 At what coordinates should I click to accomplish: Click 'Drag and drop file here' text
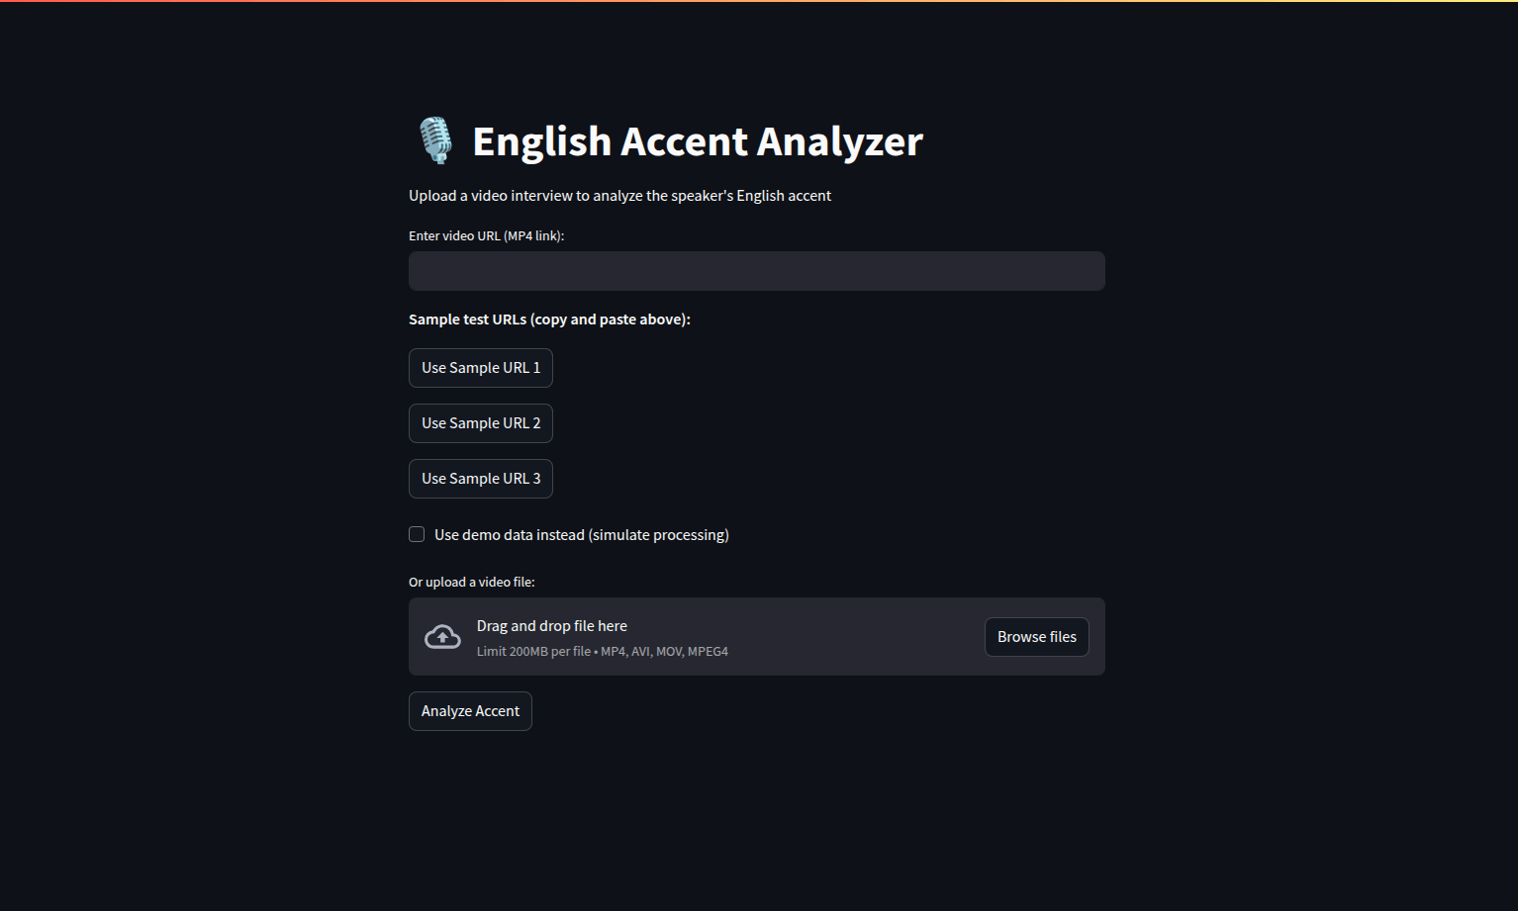click(552, 626)
